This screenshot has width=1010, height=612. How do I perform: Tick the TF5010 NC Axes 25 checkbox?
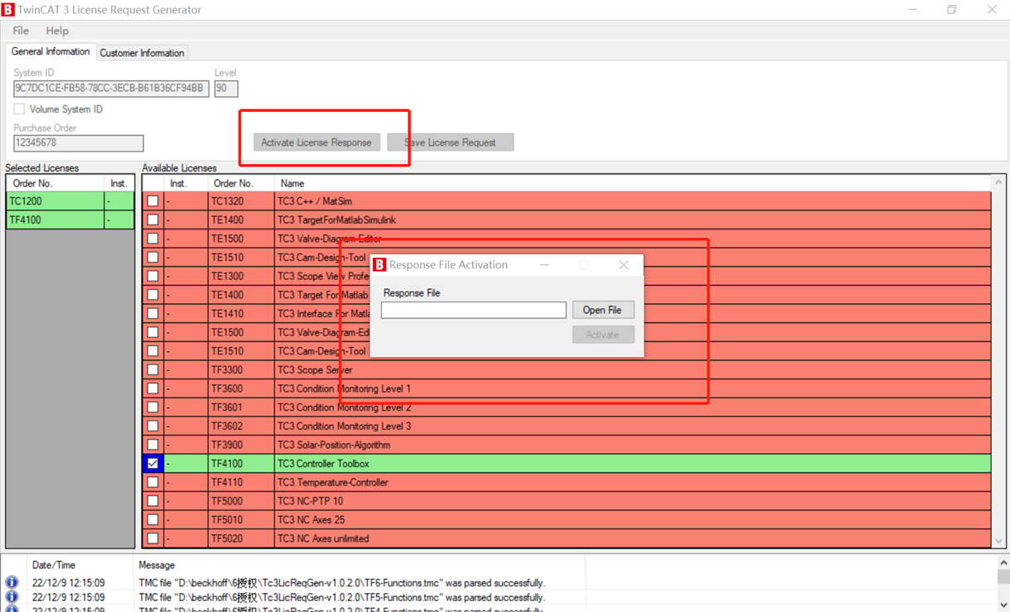coord(152,520)
